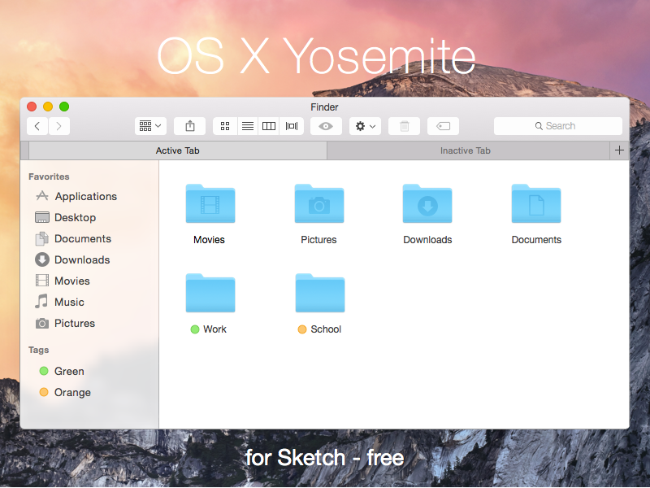Viewport: 650px width, 488px height.
Task: Click the Tags section header
Action: 38,351
